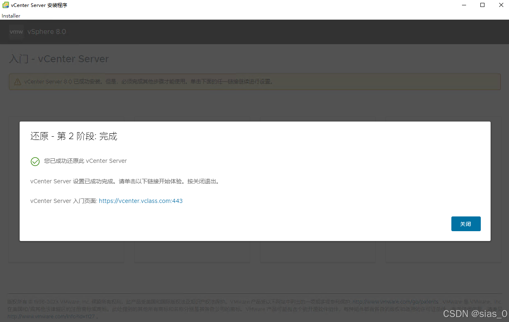The image size is (509, 322).
Task: Click the vSphere 8.0 header text
Action: click(47, 32)
